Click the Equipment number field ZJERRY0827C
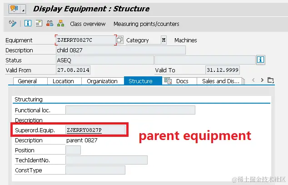This screenshot has height=185, width=288. (85, 40)
